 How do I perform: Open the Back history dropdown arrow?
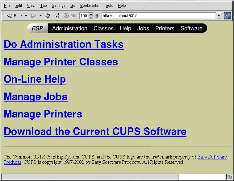26,16
